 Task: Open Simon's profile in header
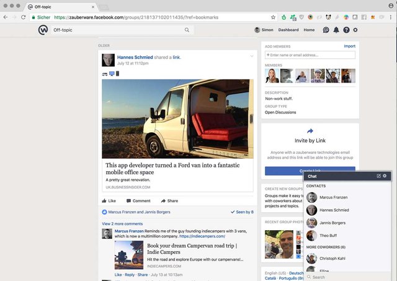tap(264, 30)
